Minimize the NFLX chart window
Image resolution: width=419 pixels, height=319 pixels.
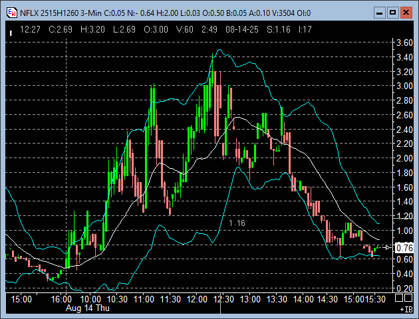[379, 13]
